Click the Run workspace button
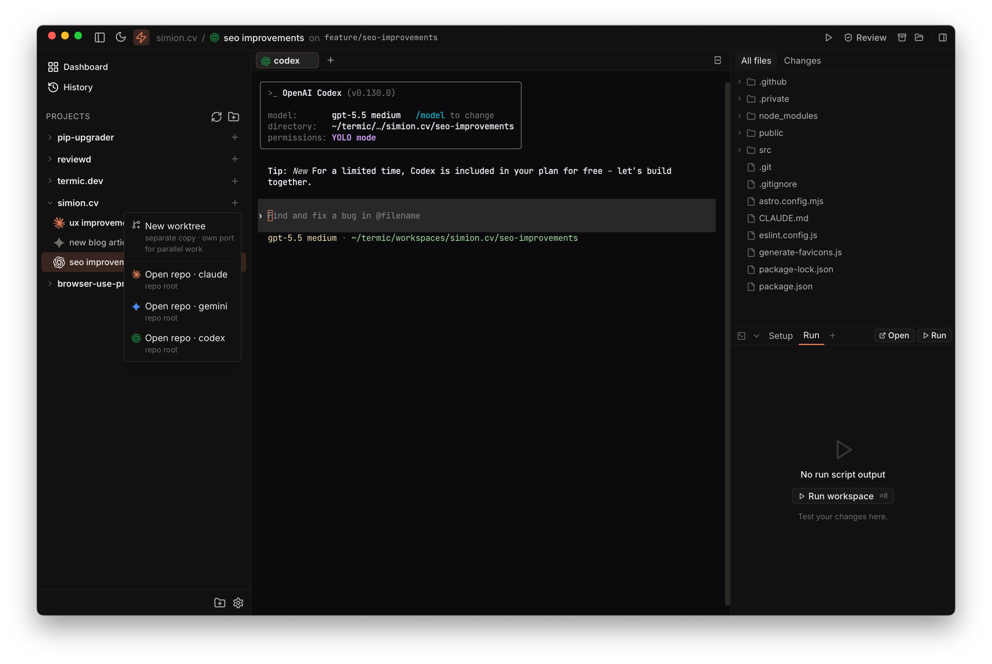 click(x=843, y=496)
